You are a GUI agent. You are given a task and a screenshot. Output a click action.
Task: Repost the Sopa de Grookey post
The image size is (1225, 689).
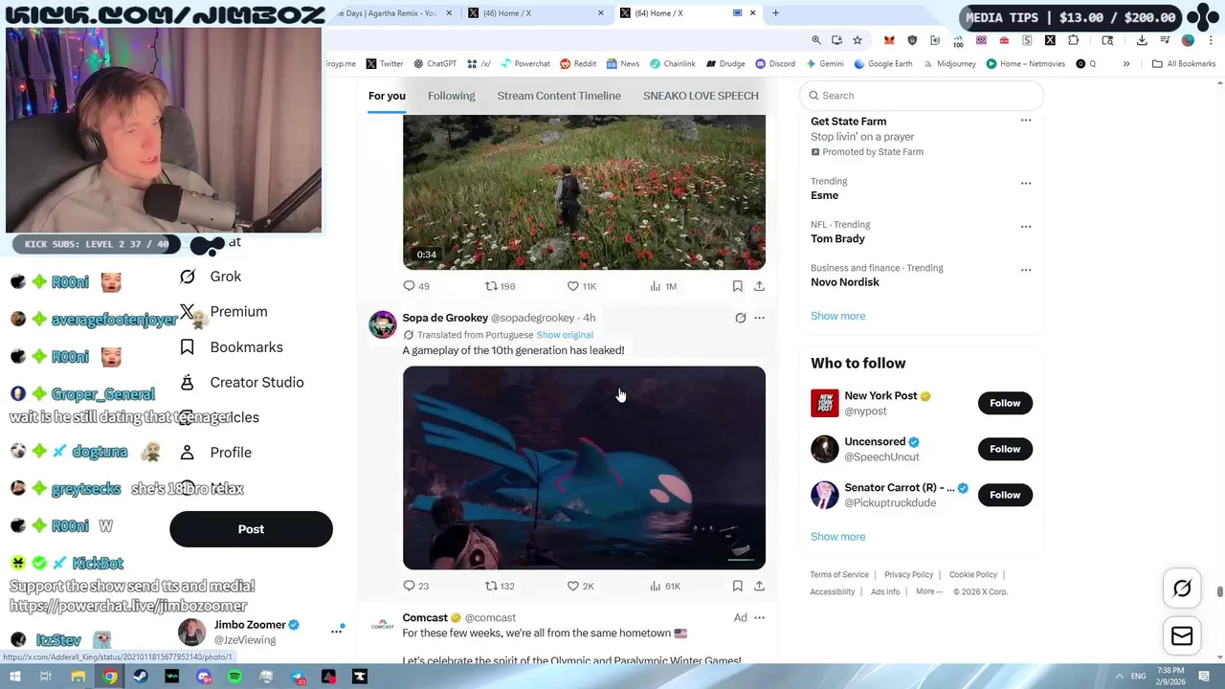click(500, 586)
